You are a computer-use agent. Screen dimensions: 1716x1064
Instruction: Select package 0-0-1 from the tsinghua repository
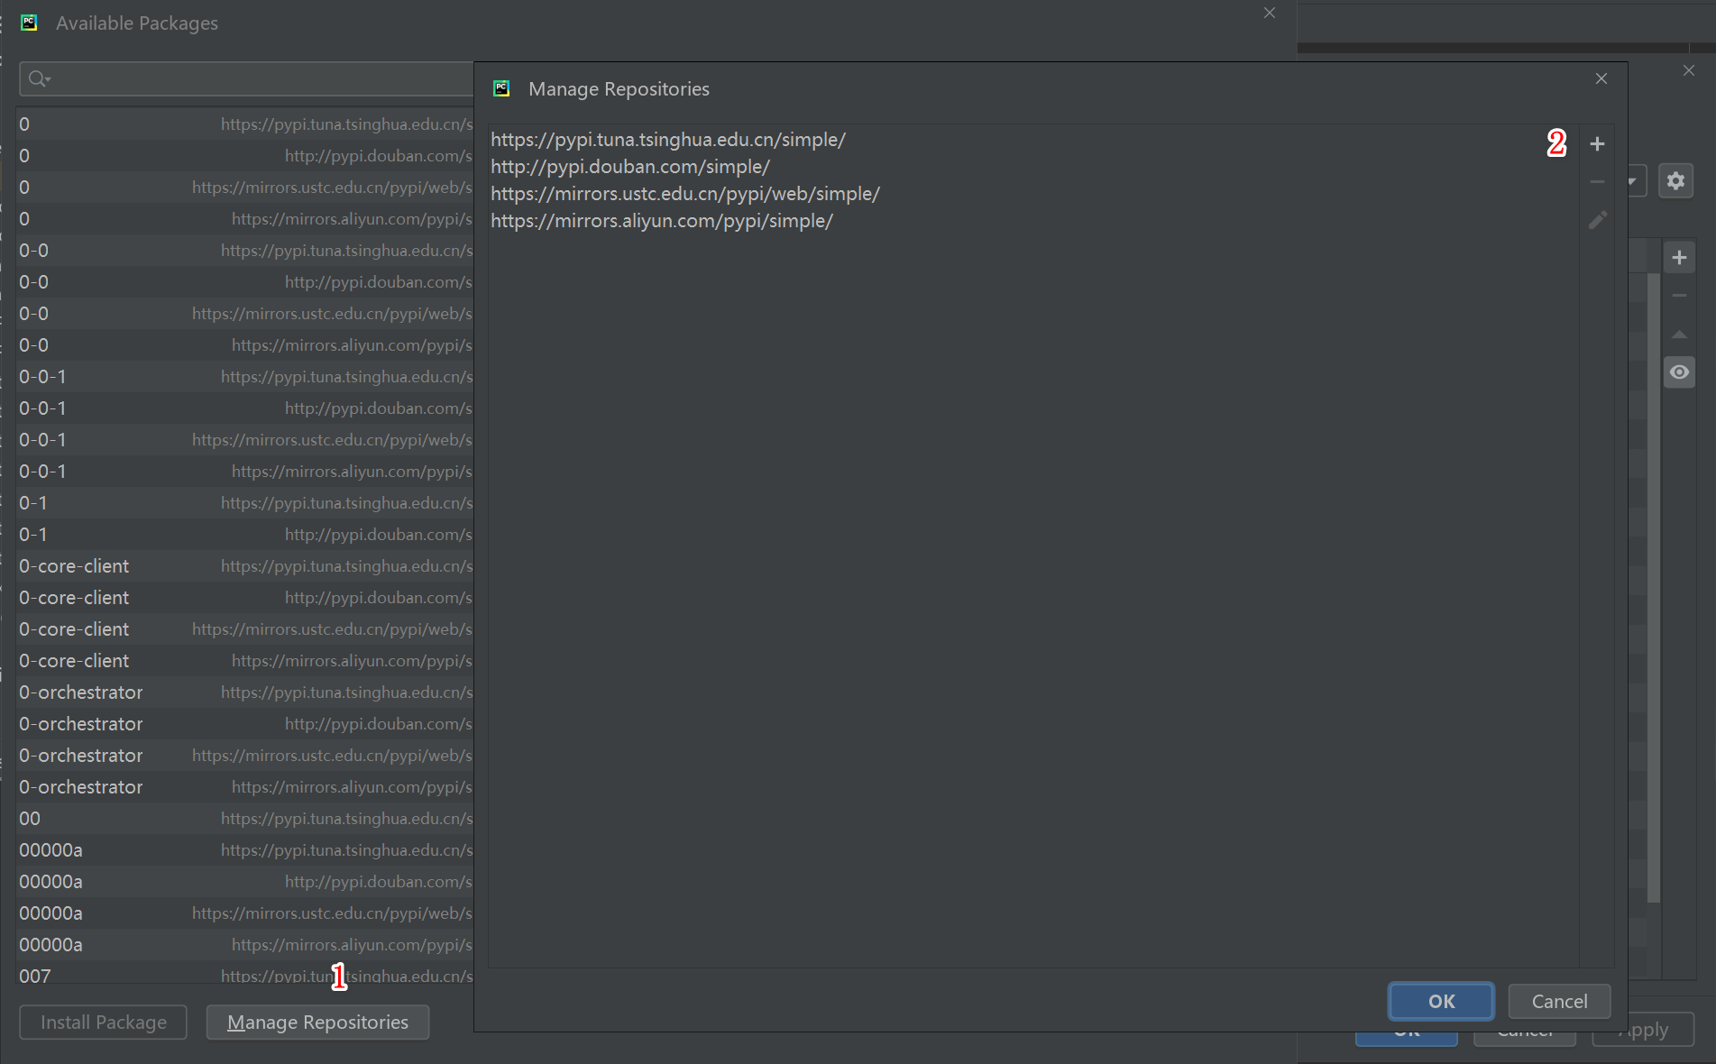pos(245,377)
